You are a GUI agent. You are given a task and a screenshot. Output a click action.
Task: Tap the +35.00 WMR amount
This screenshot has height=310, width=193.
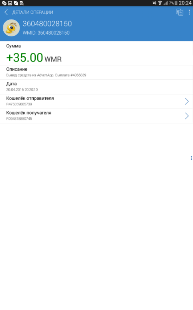pos(34,58)
